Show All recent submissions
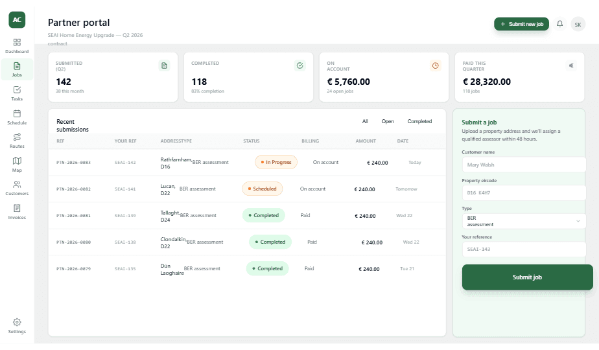Screen dimensions: 599x350 (x=365, y=121)
